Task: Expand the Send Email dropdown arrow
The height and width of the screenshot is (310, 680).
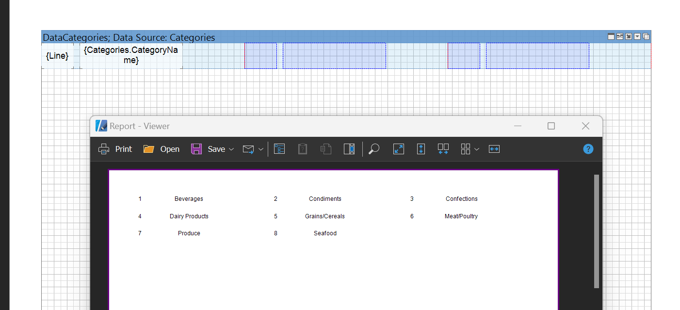Action: point(261,149)
